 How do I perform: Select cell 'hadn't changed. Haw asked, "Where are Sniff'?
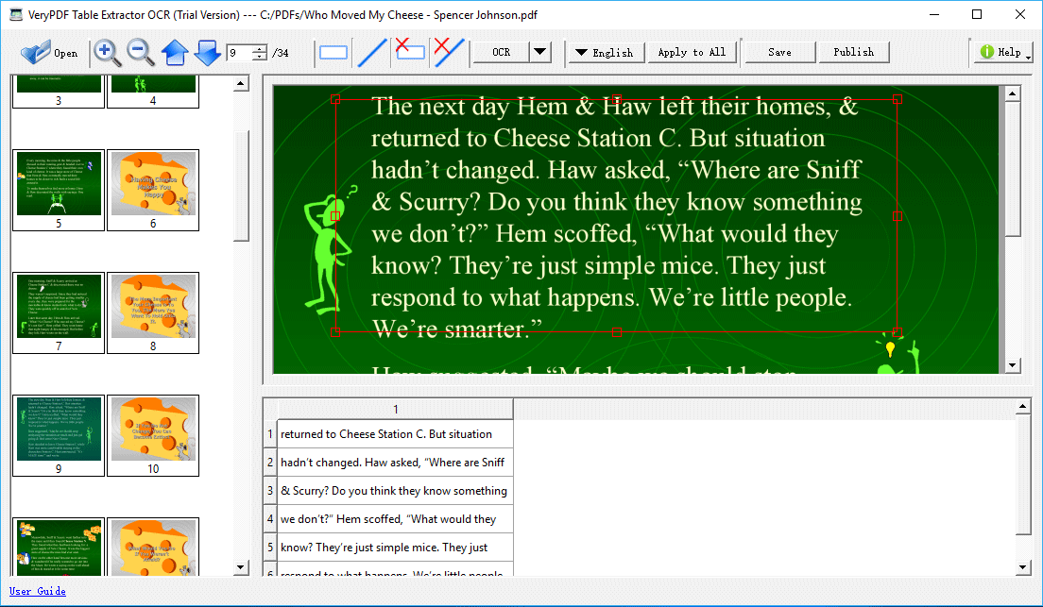[395, 462]
